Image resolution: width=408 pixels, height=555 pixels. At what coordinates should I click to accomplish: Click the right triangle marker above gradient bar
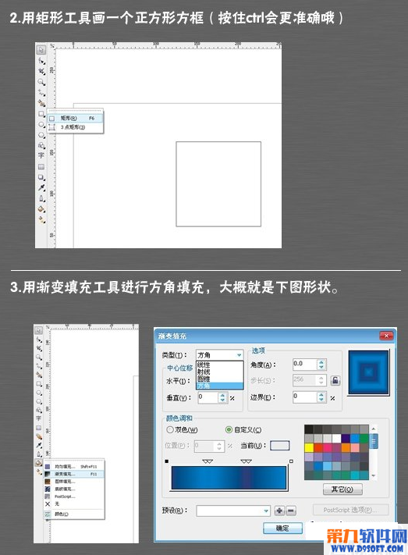[246, 461]
